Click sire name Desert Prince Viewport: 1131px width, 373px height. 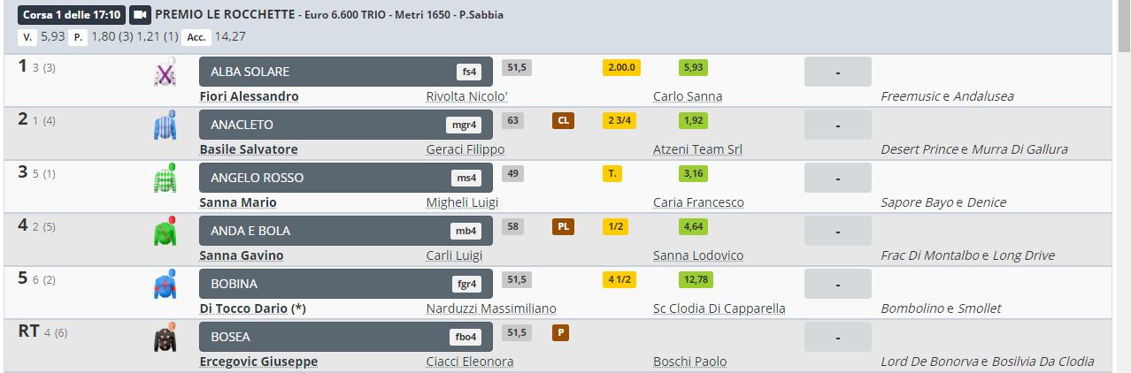point(919,149)
